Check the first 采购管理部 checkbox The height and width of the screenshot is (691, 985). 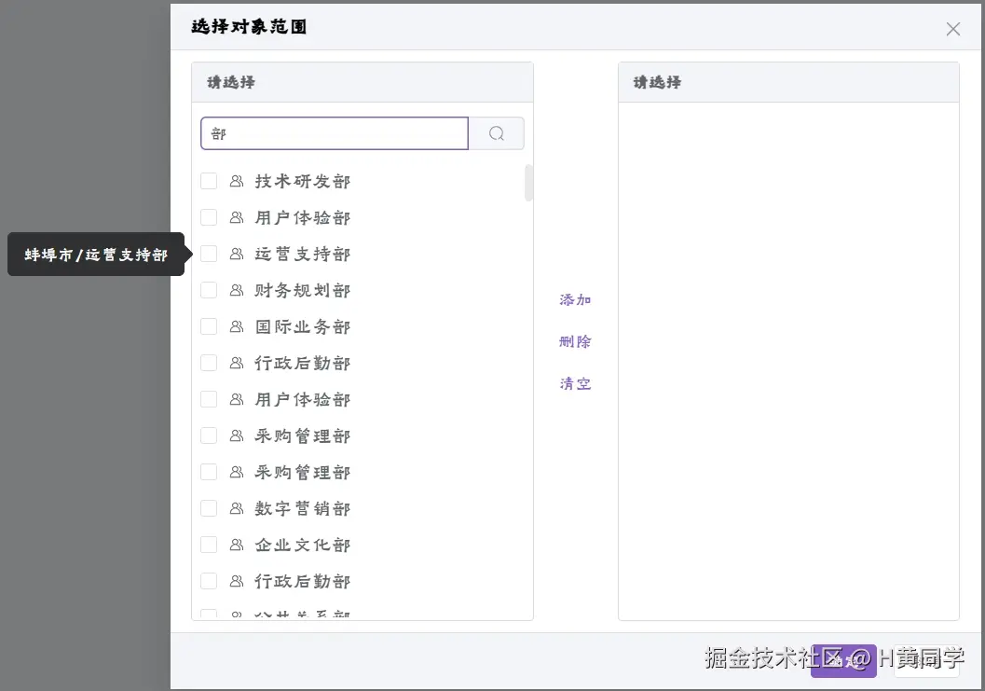(209, 435)
